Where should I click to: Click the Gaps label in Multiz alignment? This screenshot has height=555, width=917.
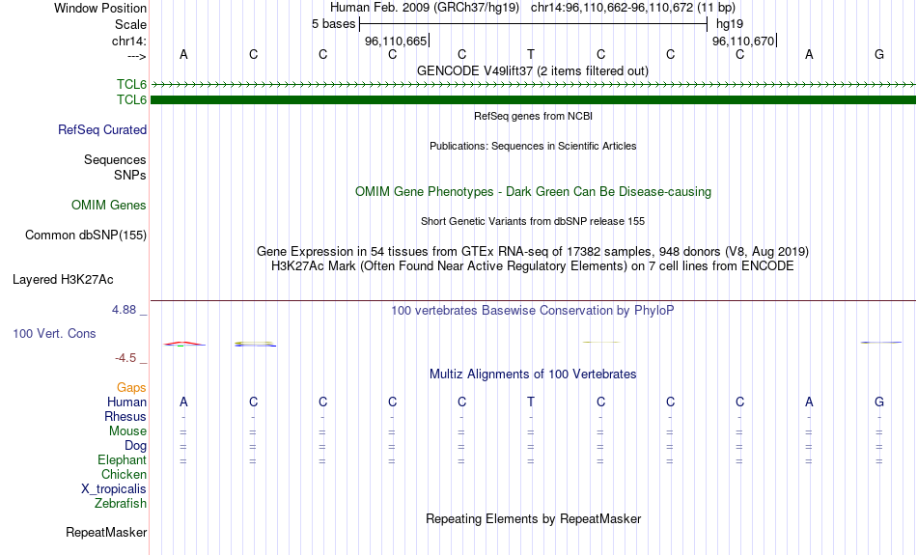[131, 388]
